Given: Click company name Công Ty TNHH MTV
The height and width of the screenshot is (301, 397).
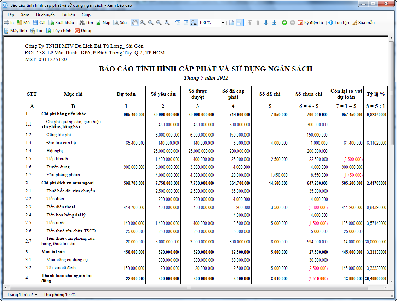Looking at the screenshot, I should click(x=84, y=46).
